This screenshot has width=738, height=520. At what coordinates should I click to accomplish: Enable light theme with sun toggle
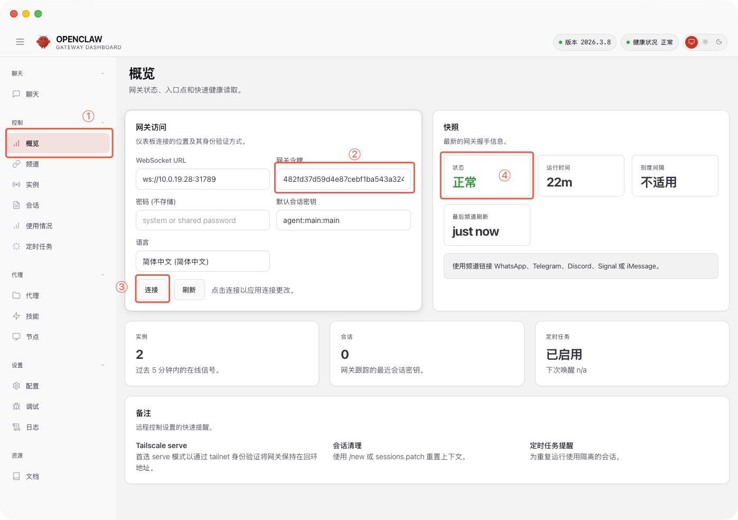pos(705,42)
